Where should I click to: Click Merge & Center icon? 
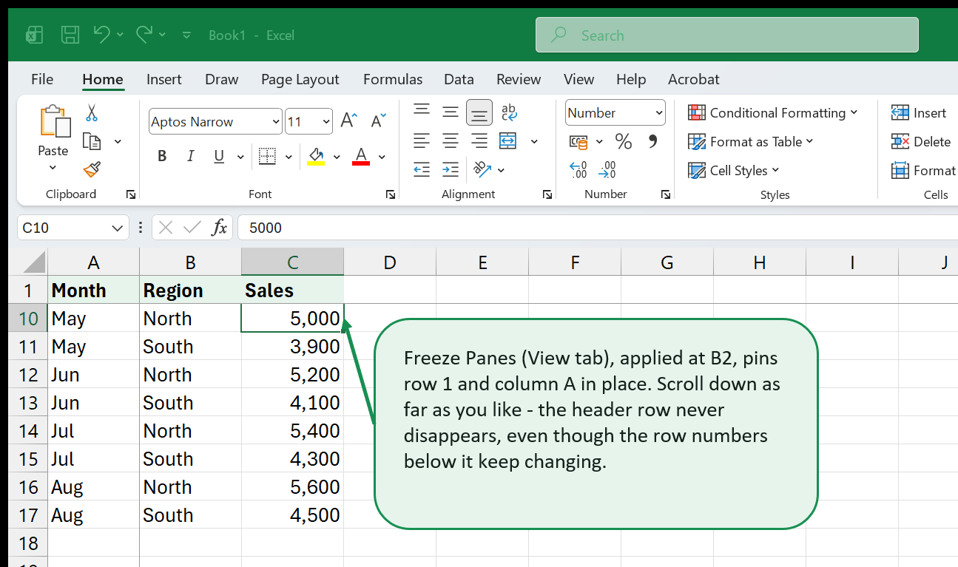(507, 140)
